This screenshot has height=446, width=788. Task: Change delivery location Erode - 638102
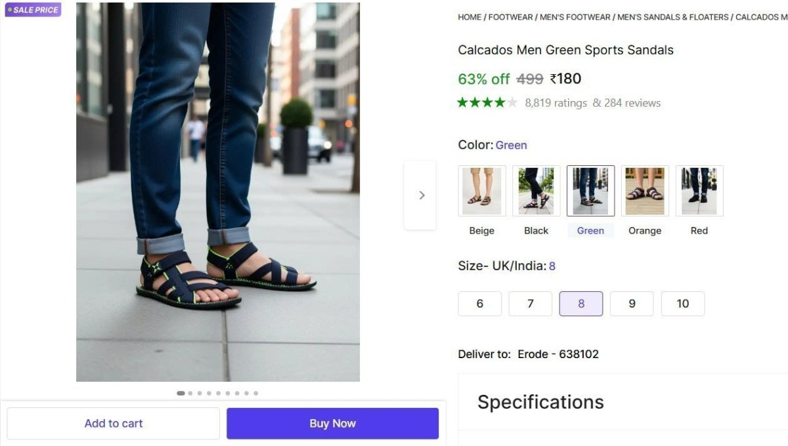pyautogui.click(x=558, y=354)
